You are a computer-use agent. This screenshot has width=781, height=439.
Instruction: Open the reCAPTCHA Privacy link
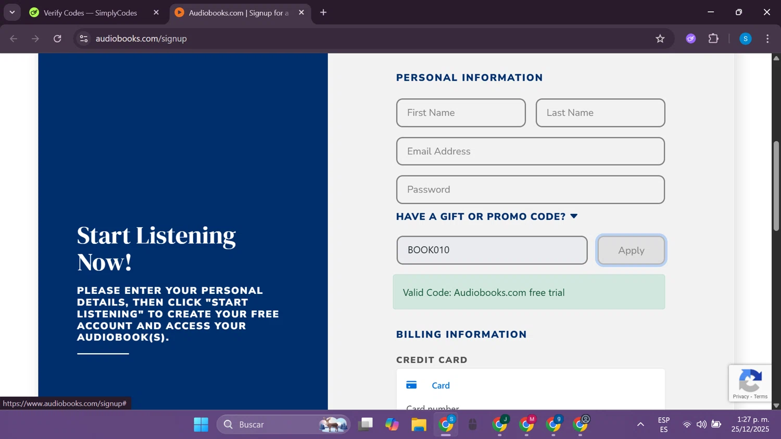740,396
